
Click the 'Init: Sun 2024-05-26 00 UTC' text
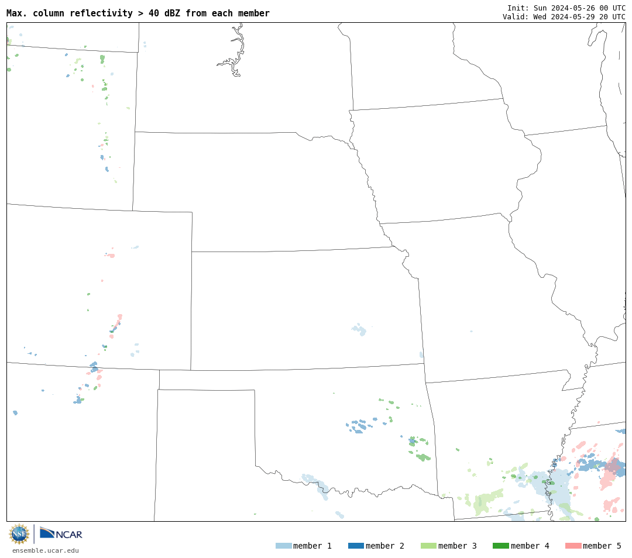pos(566,8)
